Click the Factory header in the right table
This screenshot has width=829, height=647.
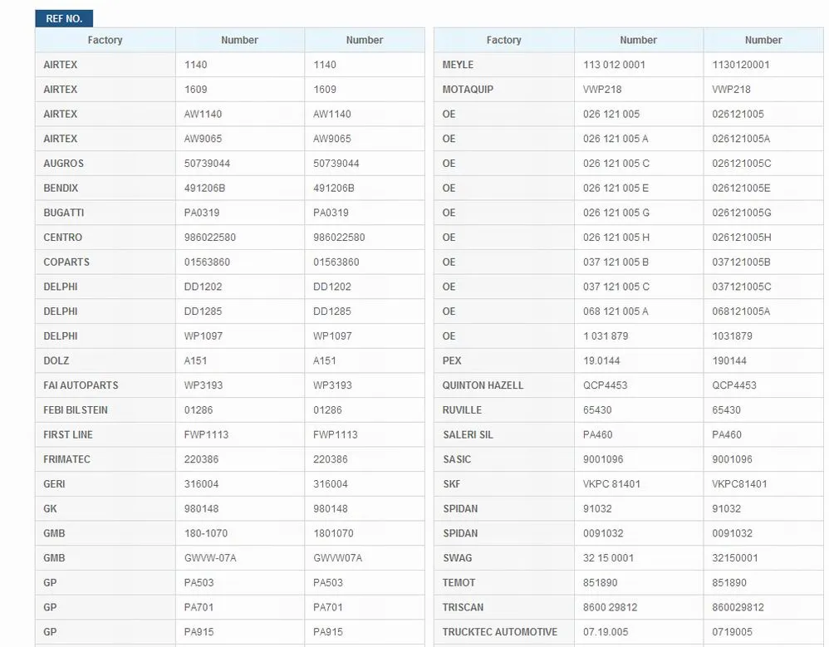[x=503, y=40]
